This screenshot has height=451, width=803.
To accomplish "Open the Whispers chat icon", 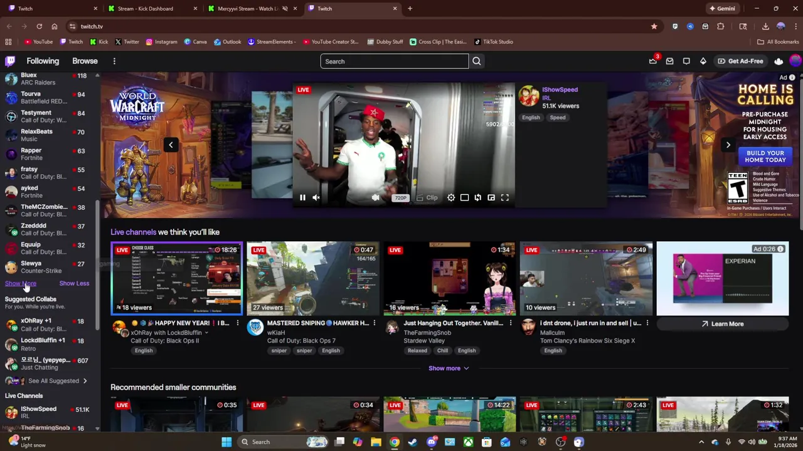I will 686,61.
